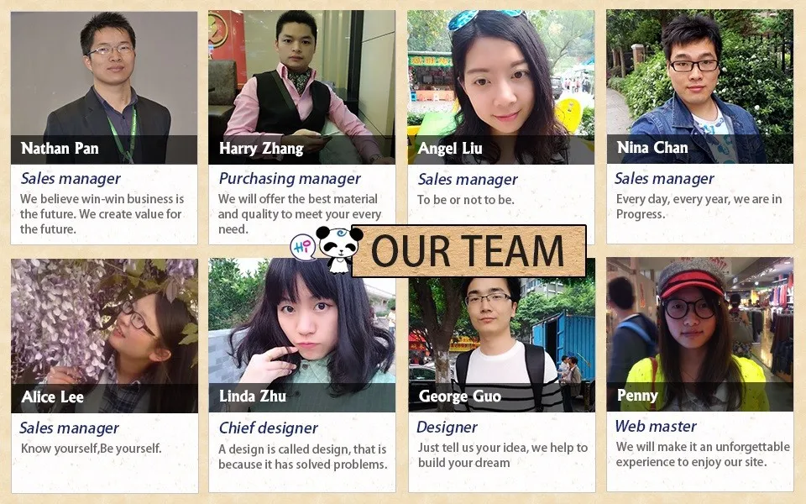This screenshot has height=504, width=806.
Task: Select the Web master title
Action: pos(656,427)
